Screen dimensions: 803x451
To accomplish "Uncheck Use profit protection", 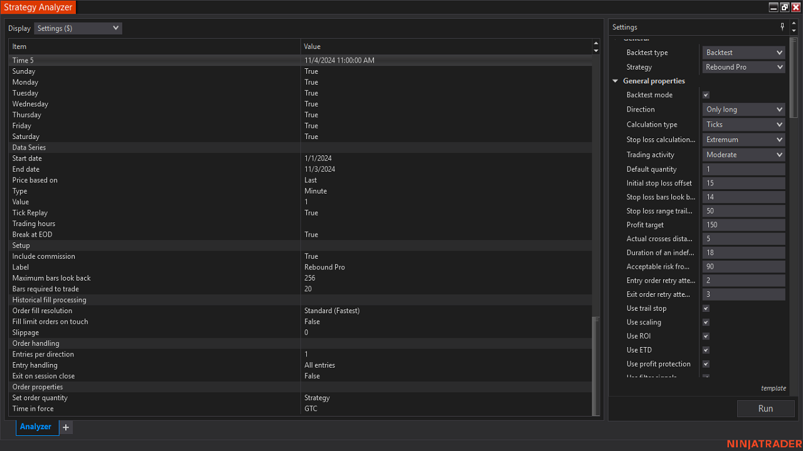I will (x=706, y=364).
